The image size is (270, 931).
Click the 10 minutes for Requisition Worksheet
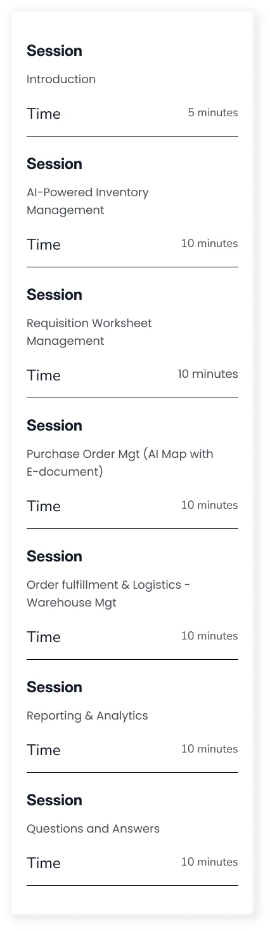point(208,374)
